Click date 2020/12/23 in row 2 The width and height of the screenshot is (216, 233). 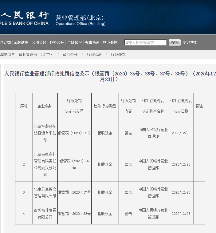pyautogui.click(x=181, y=164)
